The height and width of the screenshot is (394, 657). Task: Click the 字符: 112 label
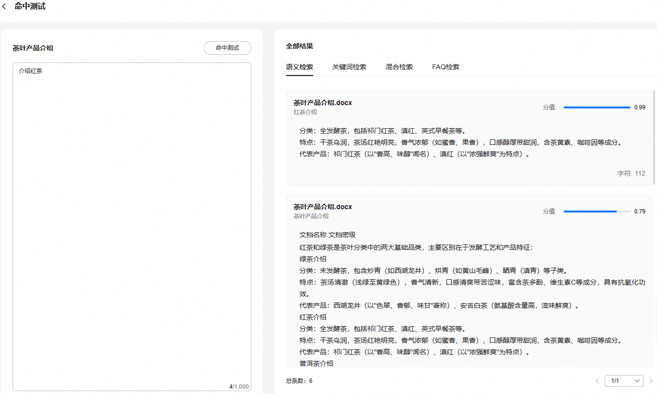(x=631, y=173)
